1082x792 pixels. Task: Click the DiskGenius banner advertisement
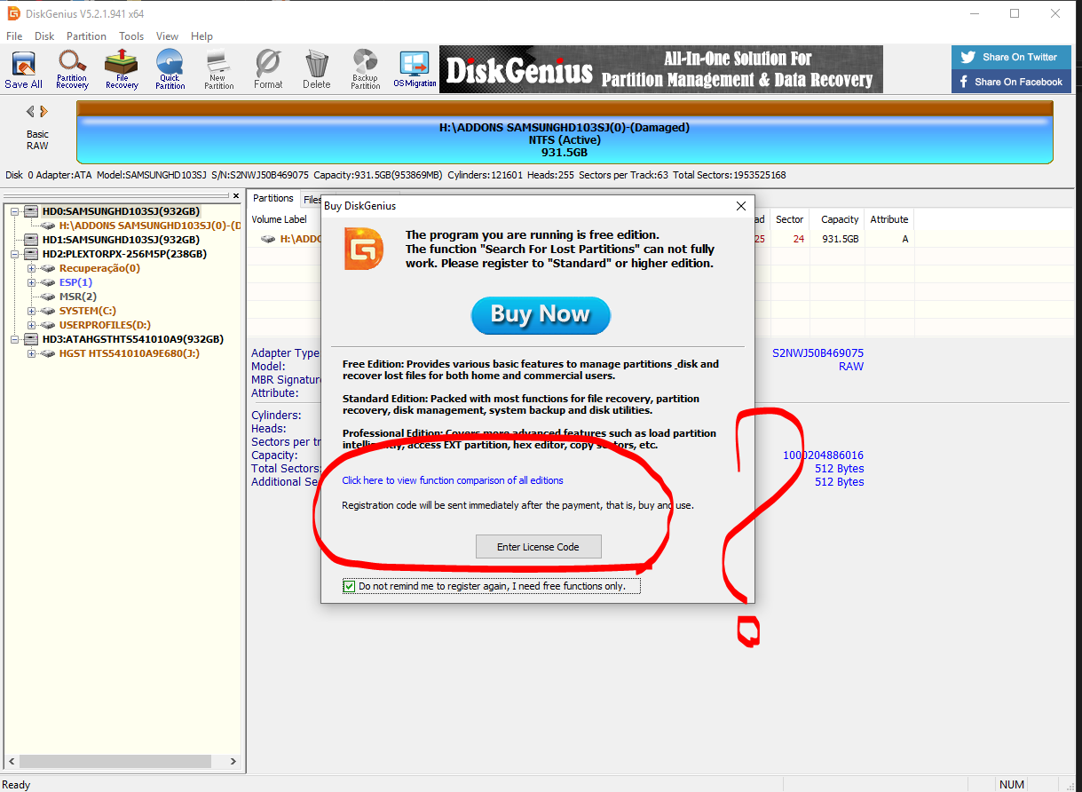tap(661, 69)
